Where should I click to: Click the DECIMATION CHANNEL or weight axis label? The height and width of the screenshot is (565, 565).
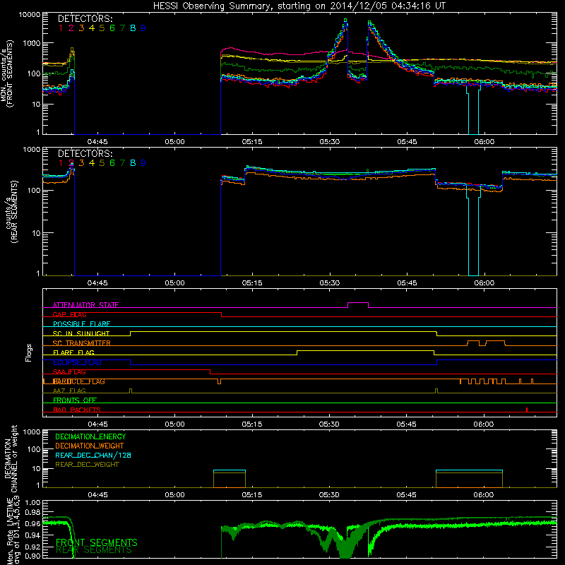point(11,458)
